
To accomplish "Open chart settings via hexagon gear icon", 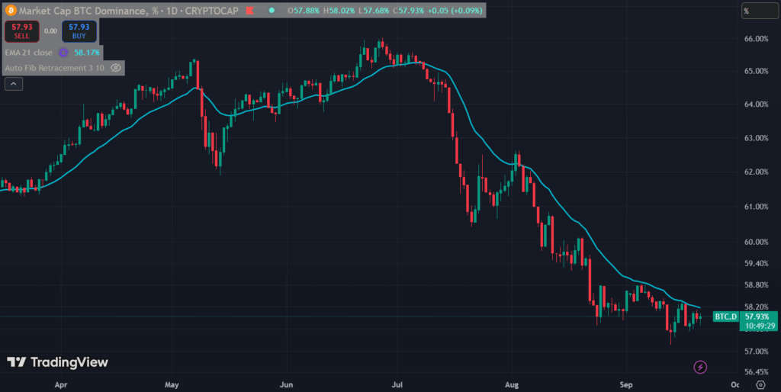I will (760, 384).
